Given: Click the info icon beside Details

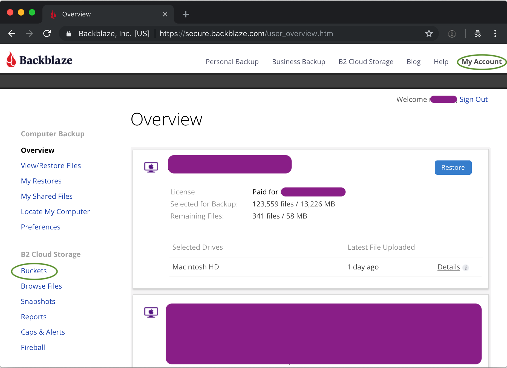Looking at the screenshot, I should tap(466, 268).
